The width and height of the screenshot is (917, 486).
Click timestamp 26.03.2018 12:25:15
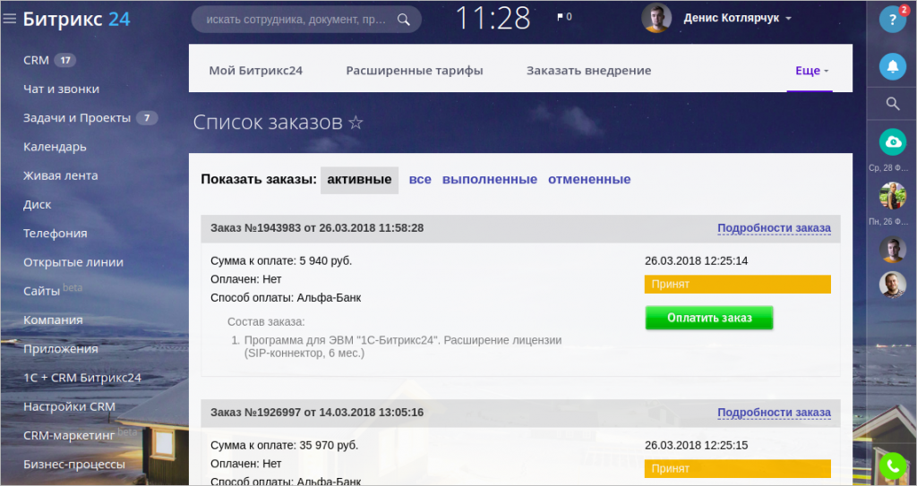(x=696, y=446)
